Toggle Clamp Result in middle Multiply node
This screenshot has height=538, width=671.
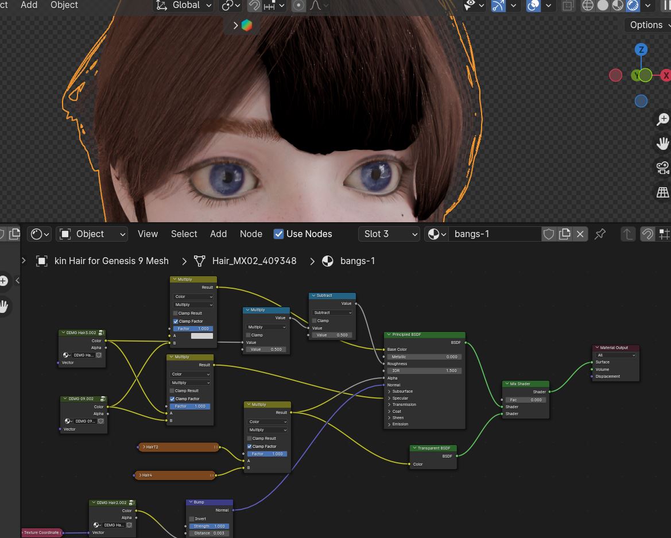pos(172,391)
